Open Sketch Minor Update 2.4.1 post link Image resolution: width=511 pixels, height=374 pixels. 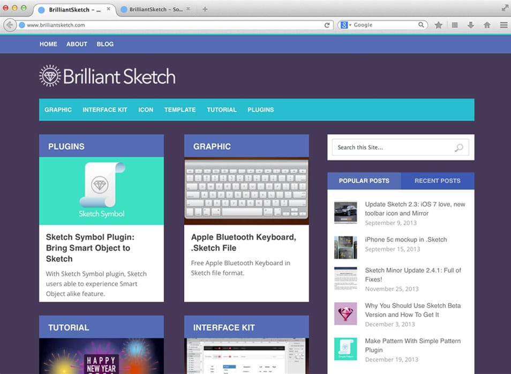point(413,275)
